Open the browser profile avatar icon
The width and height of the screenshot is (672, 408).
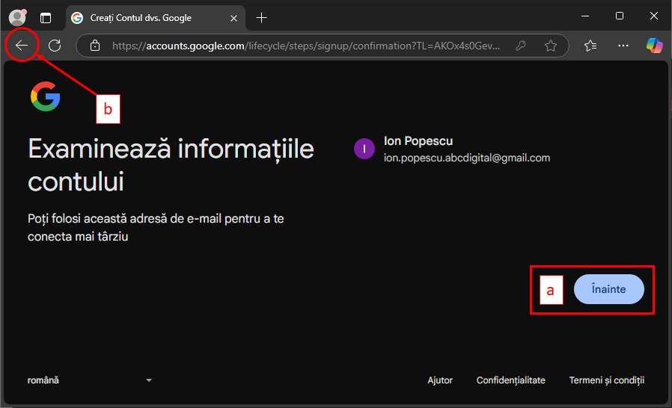point(16,17)
